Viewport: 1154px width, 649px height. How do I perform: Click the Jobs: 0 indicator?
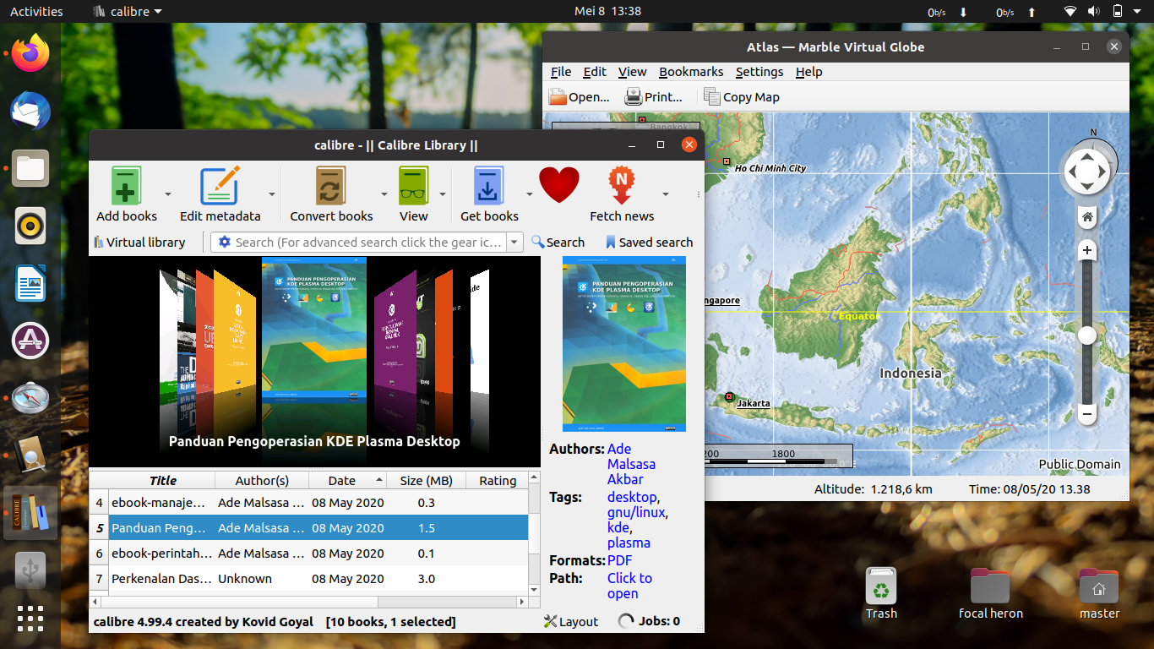click(x=649, y=622)
